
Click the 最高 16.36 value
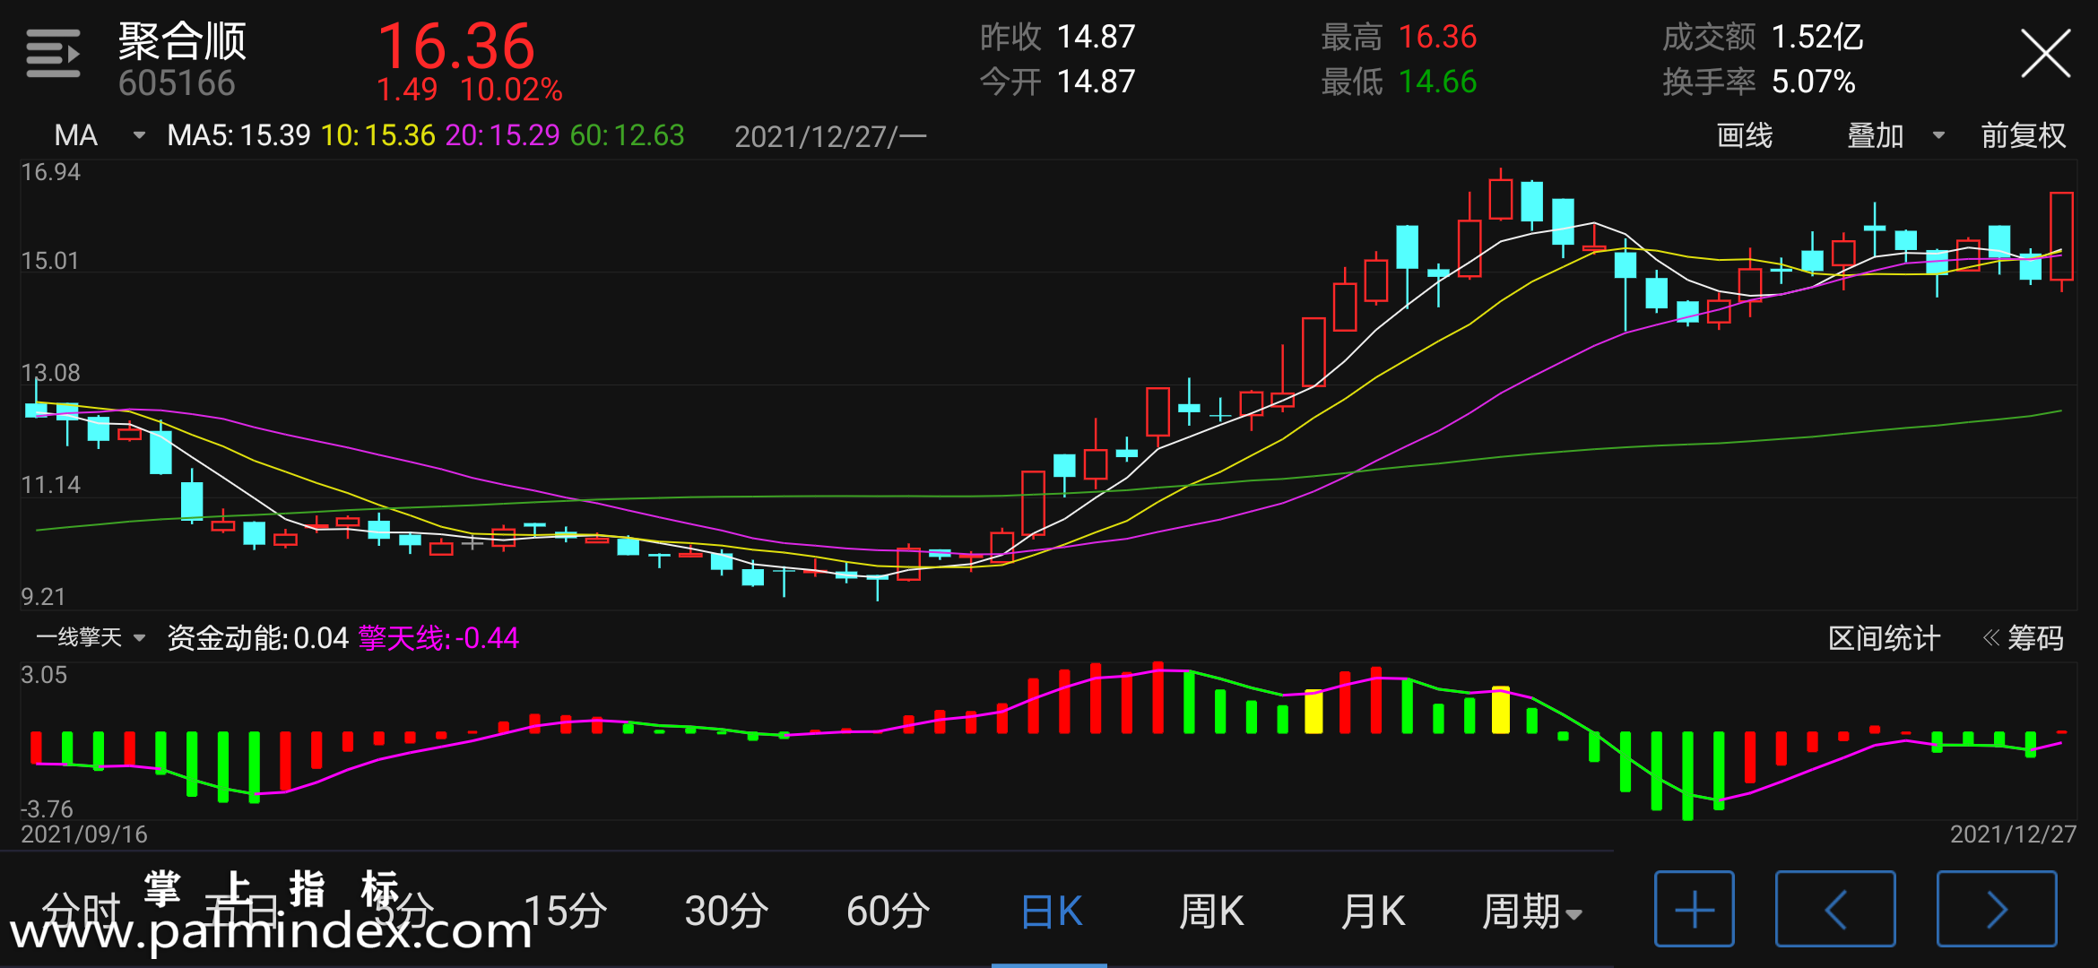[1437, 37]
